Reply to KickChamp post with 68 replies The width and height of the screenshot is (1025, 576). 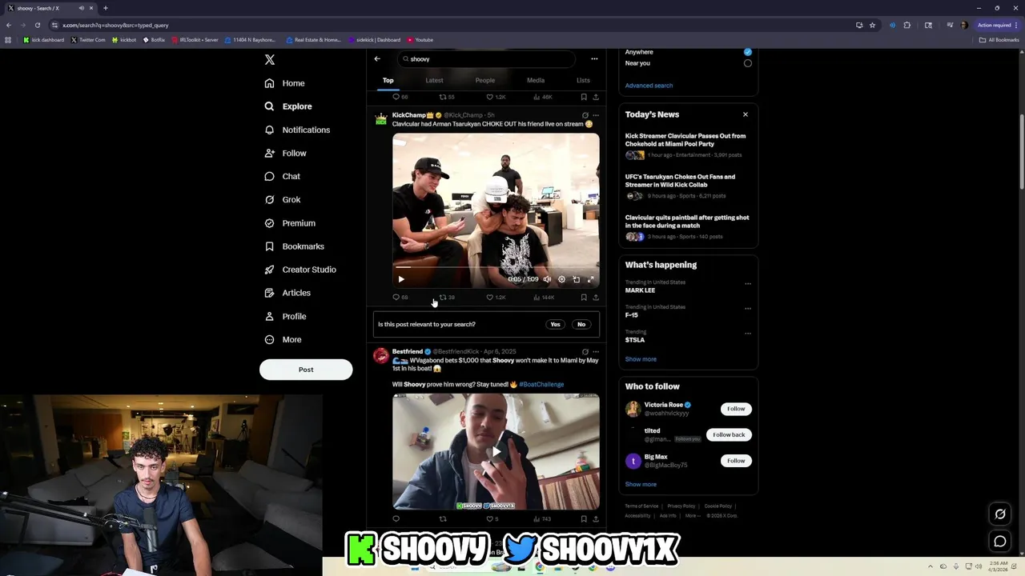[400, 298]
